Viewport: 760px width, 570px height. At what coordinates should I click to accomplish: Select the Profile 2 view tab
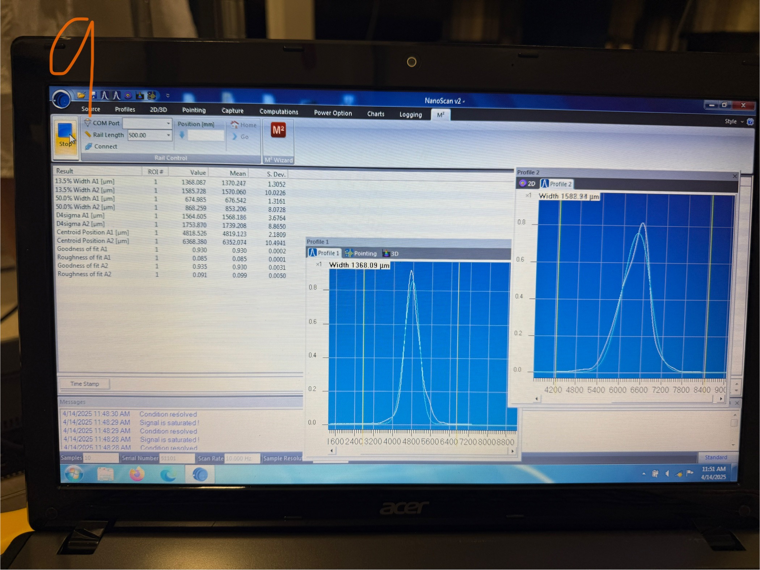click(x=557, y=184)
